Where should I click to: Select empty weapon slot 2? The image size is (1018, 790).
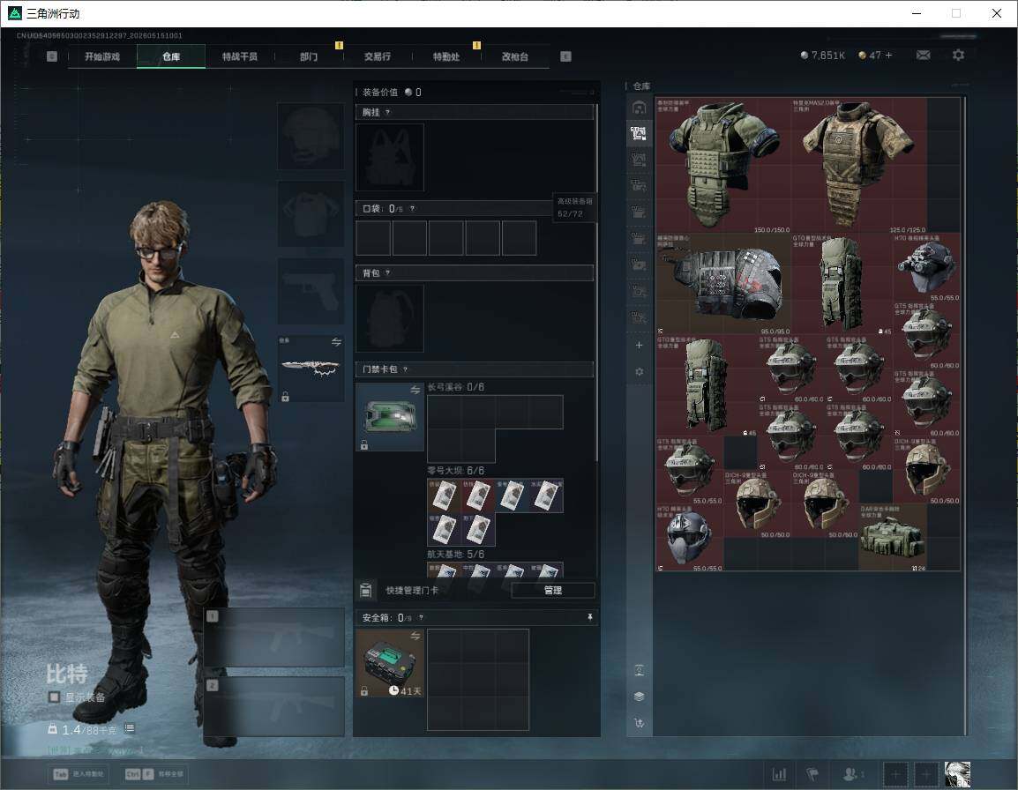tap(274, 706)
